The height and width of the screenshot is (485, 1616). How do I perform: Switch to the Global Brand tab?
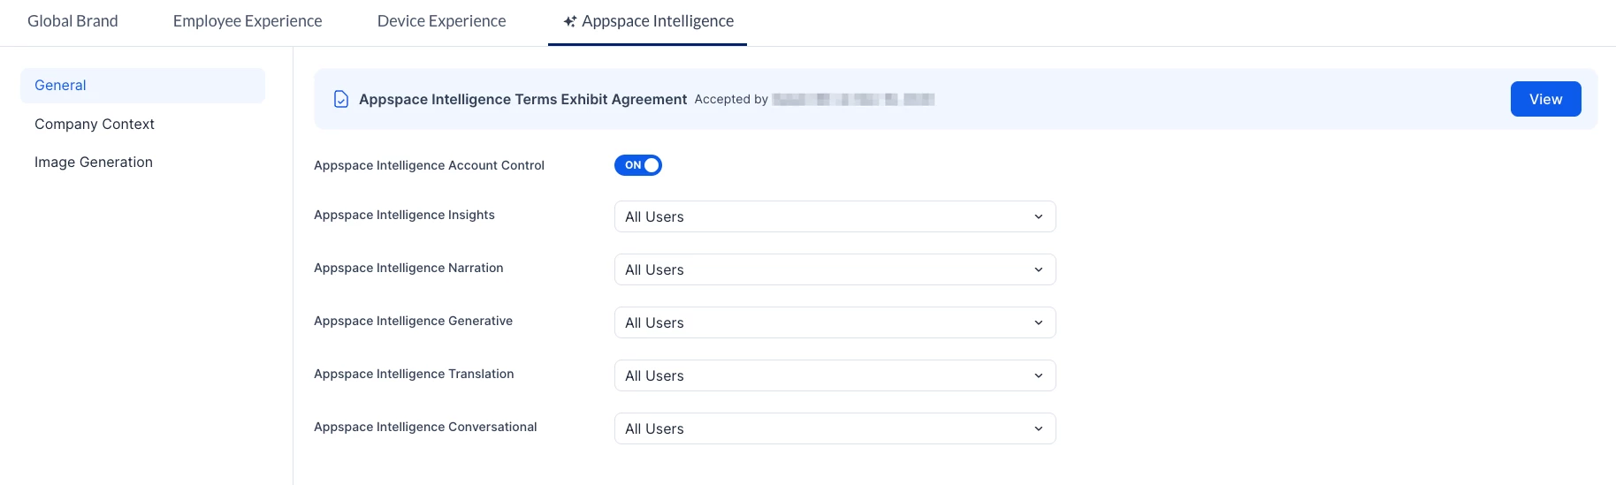(72, 21)
